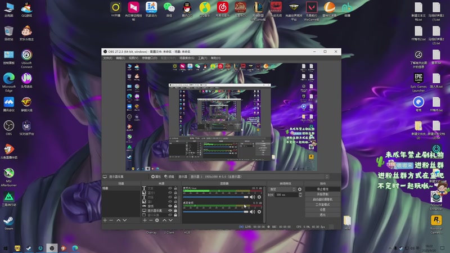Image resolution: width=450 pixels, height=253 pixels.
Task: Open Rockstar Games launcher desktop icon
Action: pos(436,224)
